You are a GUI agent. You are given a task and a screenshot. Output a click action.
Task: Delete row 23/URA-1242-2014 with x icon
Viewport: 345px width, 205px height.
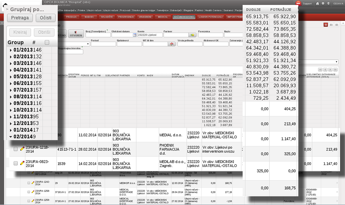[x=337, y=183]
